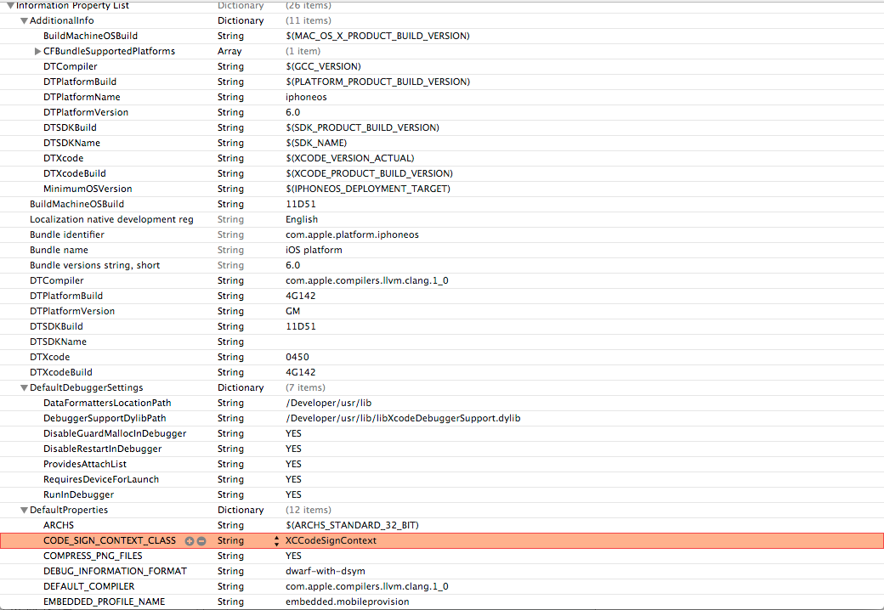Click the minus button on CODE_SIGN_CONTEXT_CLASS row
This screenshot has height=610, width=884.
tap(201, 540)
